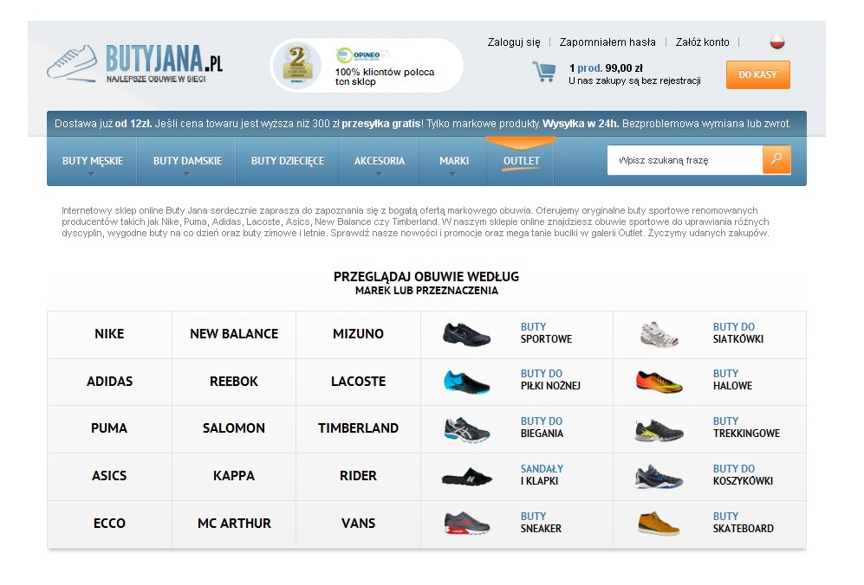
Task: Select the New Balance brand
Action: pyautogui.click(x=234, y=333)
